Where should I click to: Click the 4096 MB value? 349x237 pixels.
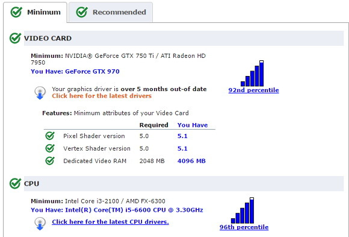pos(191,161)
